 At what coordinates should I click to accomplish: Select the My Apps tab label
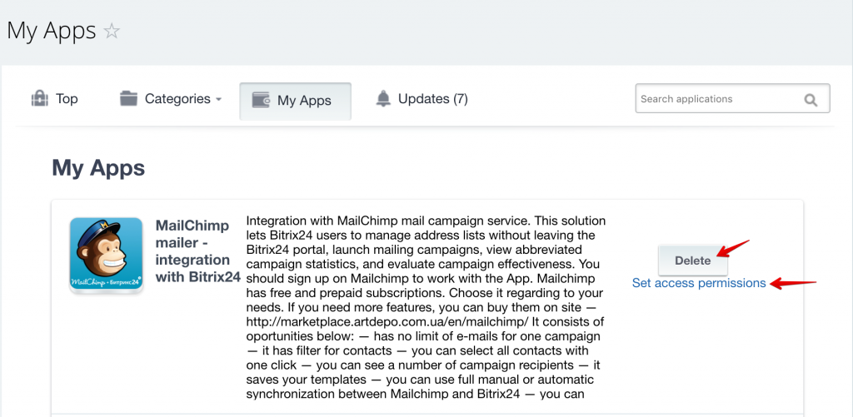pyautogui.click(x=304, y=101)
